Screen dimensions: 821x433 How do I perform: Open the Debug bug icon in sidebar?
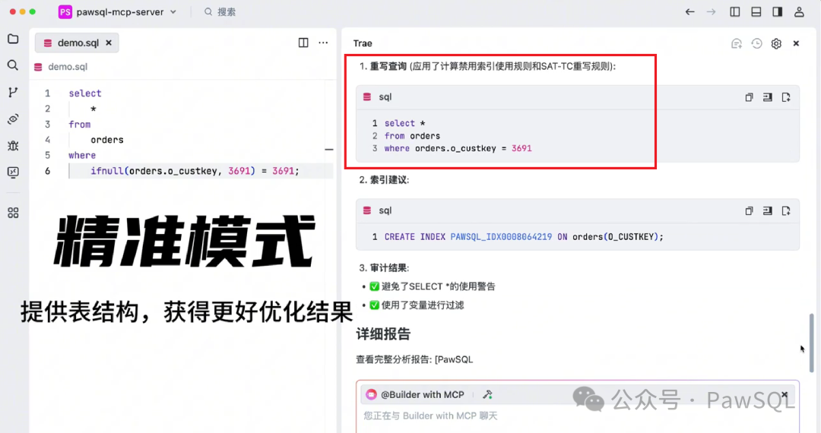(x=13, y=145)
